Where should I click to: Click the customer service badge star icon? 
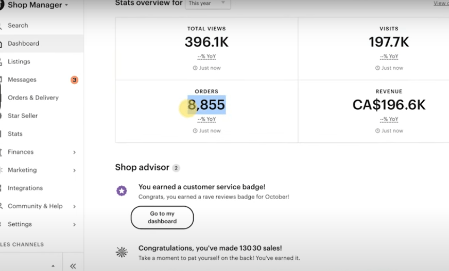coord(122,191)
